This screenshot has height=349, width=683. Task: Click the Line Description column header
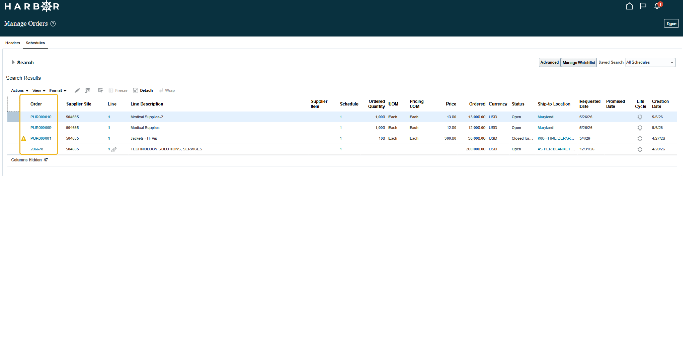[147, 104]
